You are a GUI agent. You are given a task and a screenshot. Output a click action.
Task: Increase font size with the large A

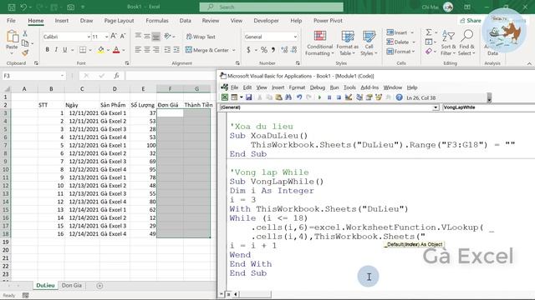(114, 36)
